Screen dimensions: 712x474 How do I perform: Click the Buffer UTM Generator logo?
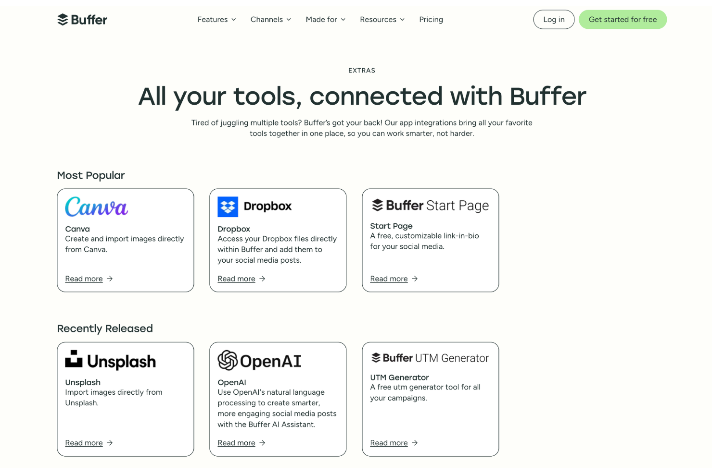click(x=430, y=358)
